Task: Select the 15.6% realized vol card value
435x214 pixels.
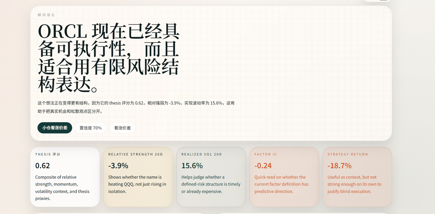Action: [x=192, y=166]
